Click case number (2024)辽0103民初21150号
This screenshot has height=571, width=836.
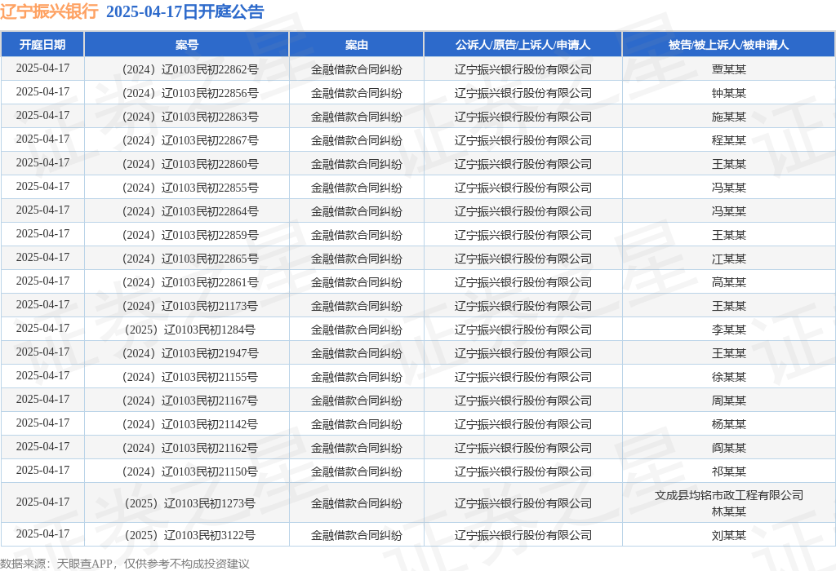(x=189, y=471)
